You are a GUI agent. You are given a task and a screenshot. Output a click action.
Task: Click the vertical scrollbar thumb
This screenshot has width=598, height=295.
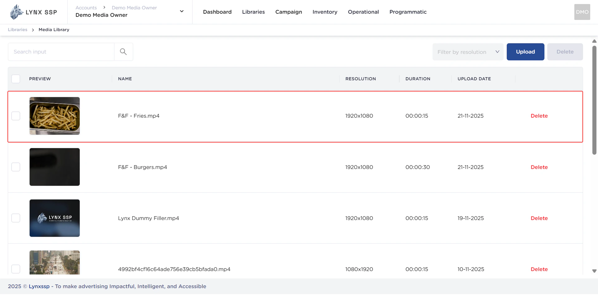(x=594, y=100)
